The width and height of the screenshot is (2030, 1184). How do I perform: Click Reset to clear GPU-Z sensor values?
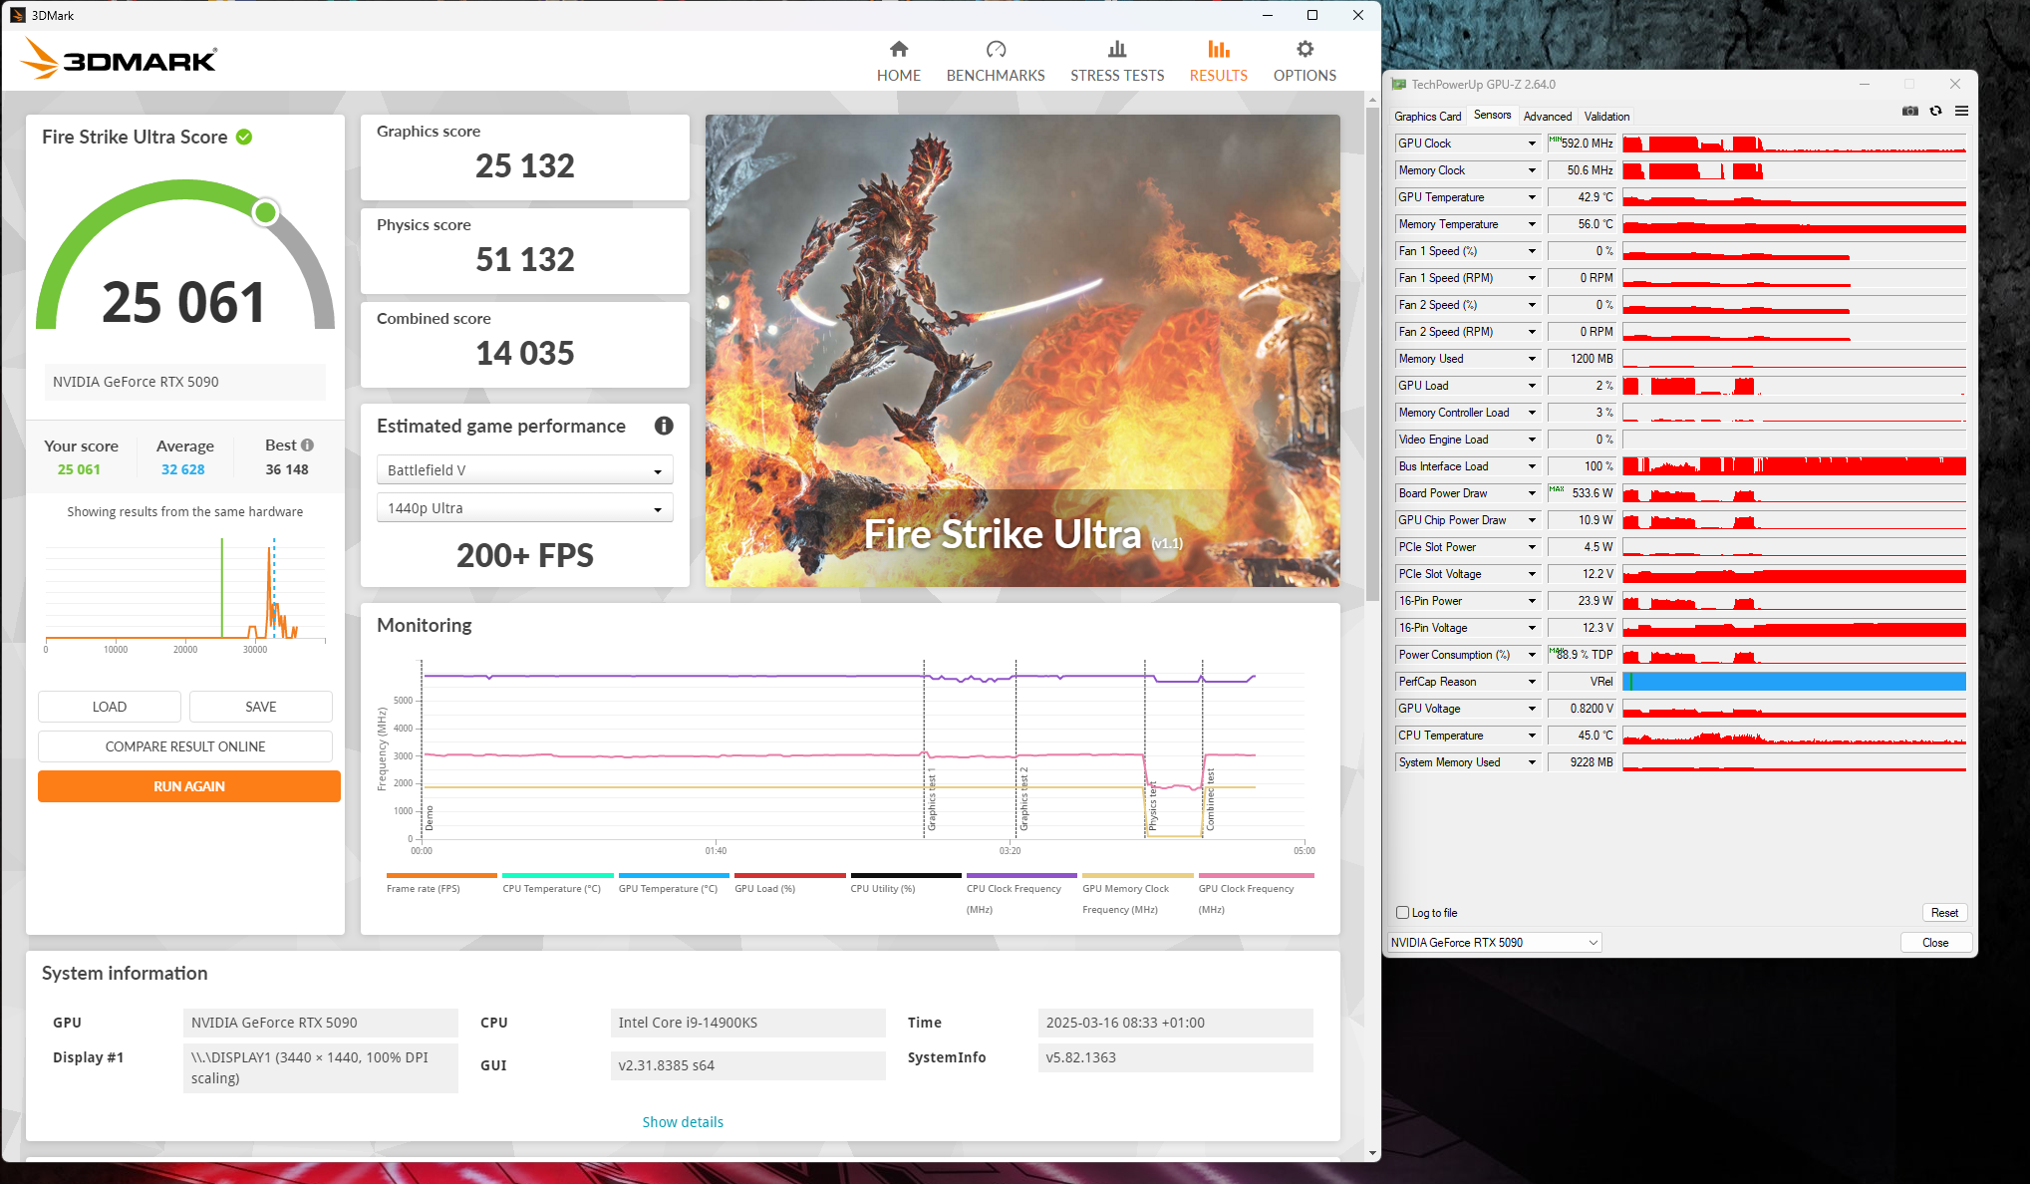point(1944,912)
